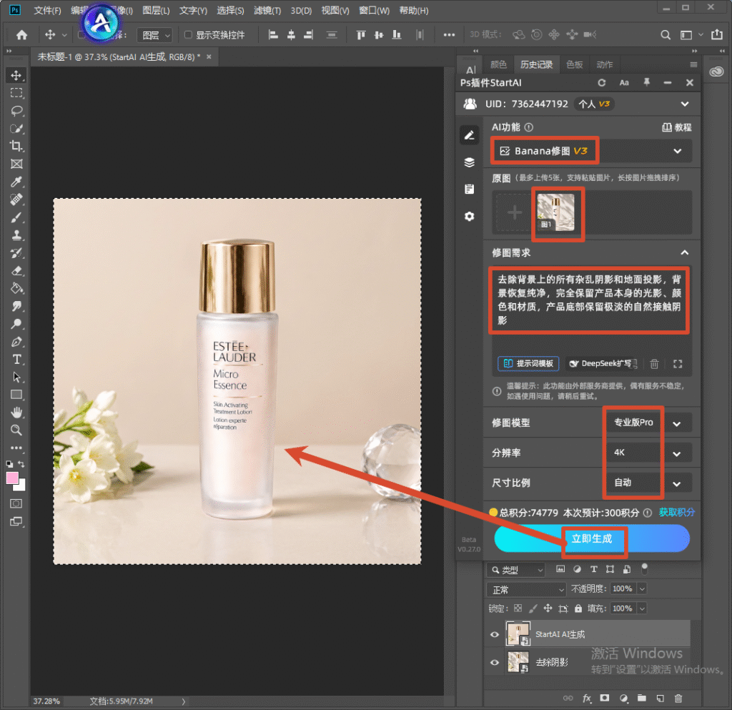Select the Pen tool
The image size is (732, 710).
pyautogui.click(x=16, y=342)
